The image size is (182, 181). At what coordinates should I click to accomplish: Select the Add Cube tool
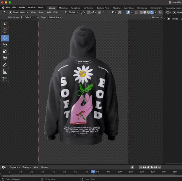tap(5, 79)
